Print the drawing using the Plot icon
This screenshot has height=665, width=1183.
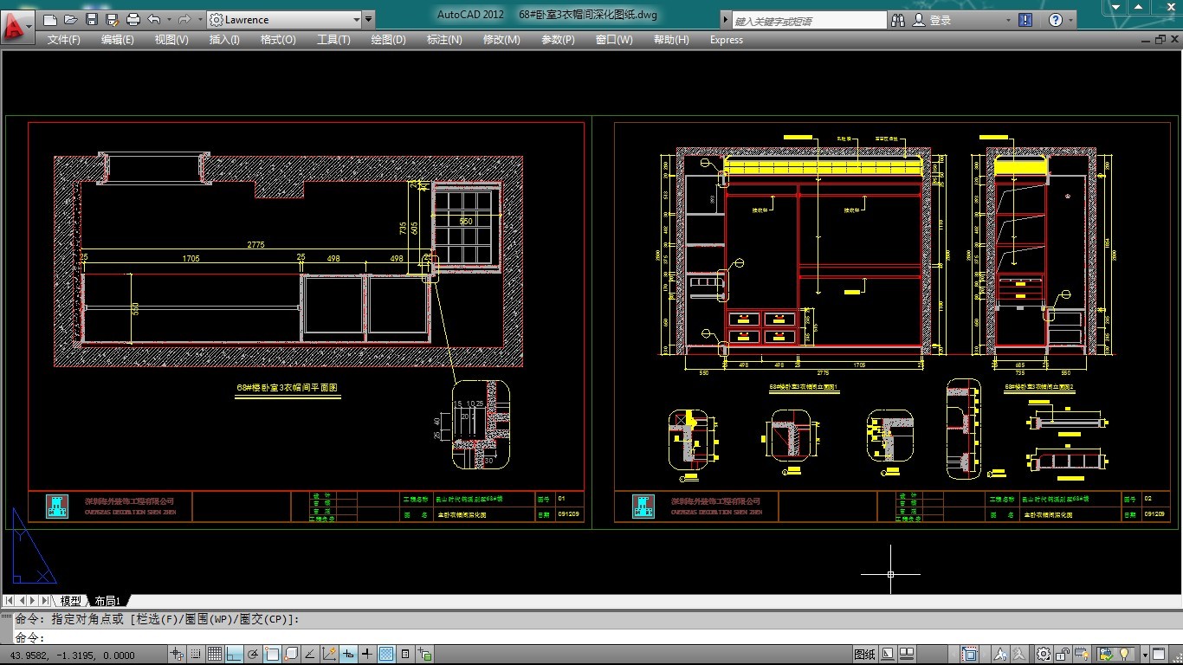pos(133,19)
